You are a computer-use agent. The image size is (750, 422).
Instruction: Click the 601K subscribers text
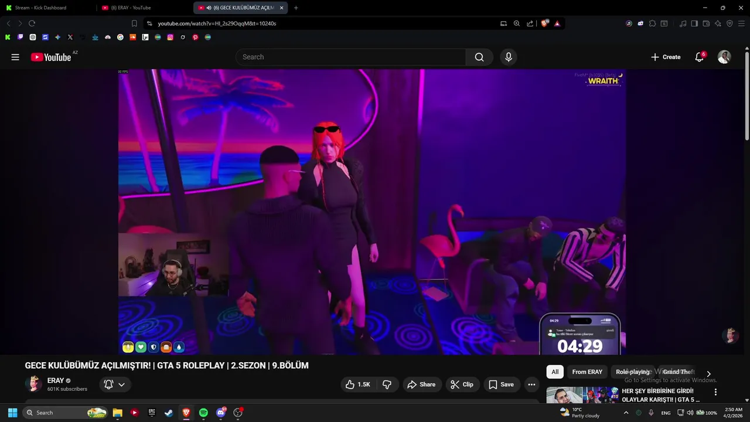(67, 389)
